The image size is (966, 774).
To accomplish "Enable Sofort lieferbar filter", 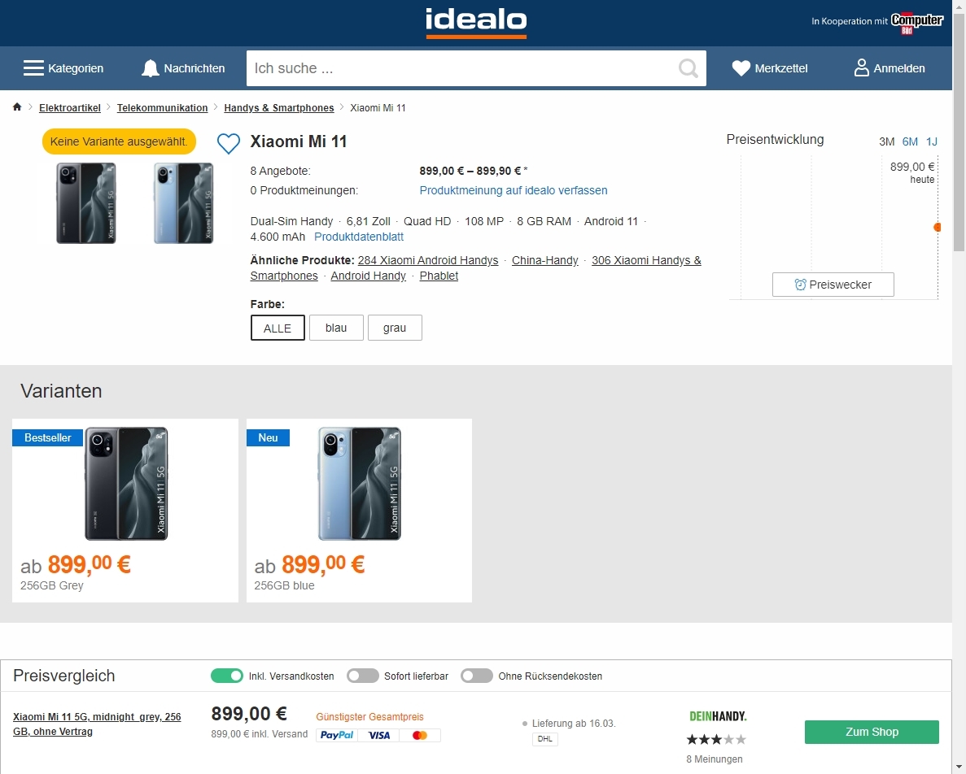I will pos(363,676).
